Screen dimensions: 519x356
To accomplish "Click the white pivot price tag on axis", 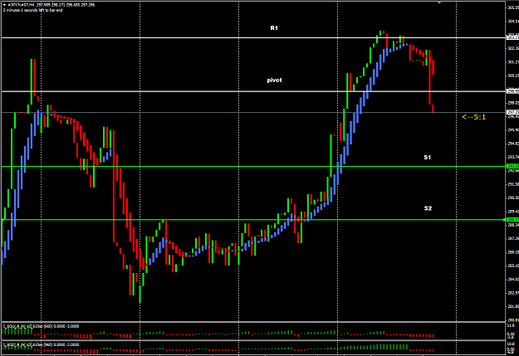I will pyautogui.click(x=512, y=91).
